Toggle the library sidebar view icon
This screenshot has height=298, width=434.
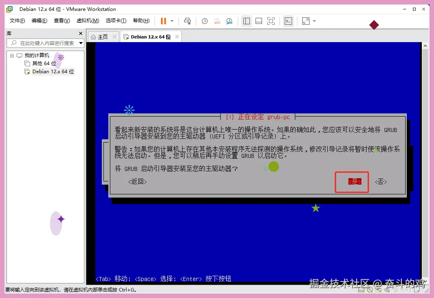pos(246,21)
